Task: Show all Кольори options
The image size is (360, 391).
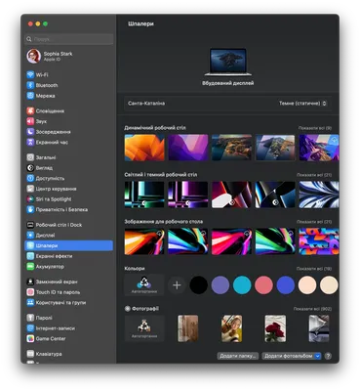Action: (314, 269)
